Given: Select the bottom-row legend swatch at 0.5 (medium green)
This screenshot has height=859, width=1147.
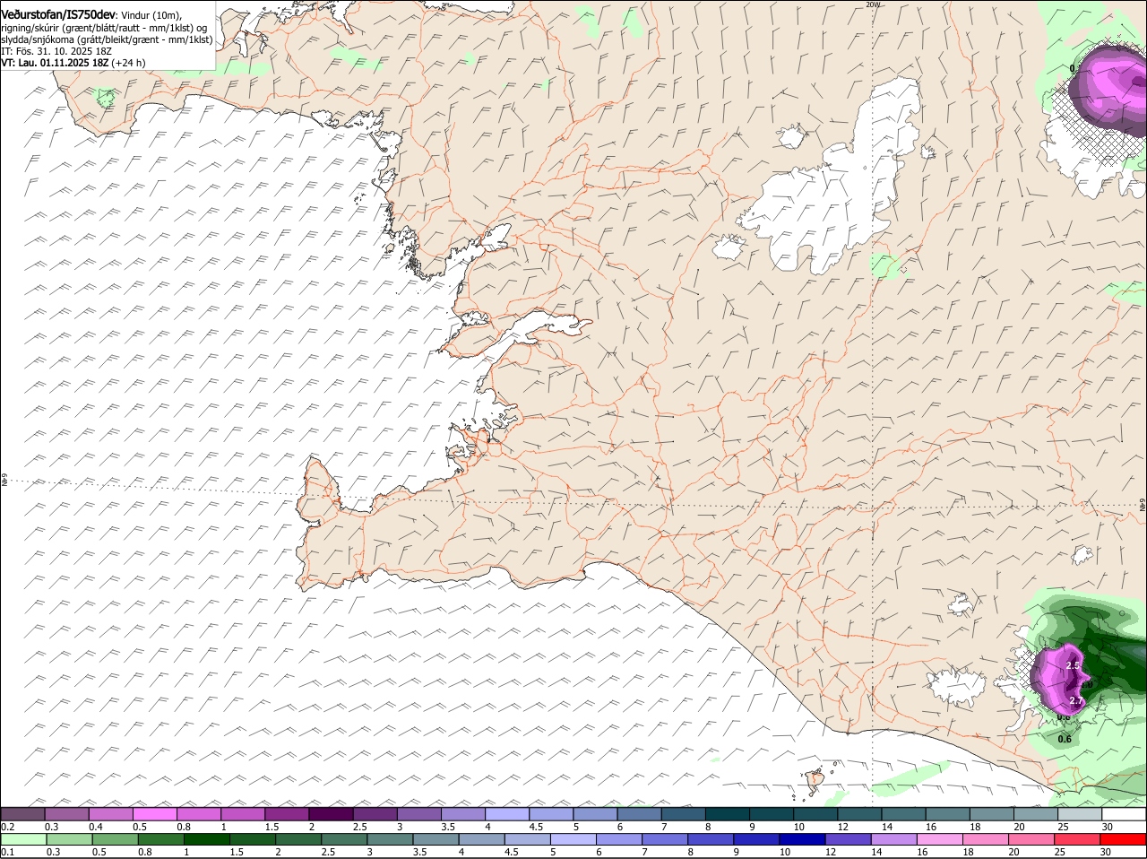Looking at the screenshot, I should point(114,839).
